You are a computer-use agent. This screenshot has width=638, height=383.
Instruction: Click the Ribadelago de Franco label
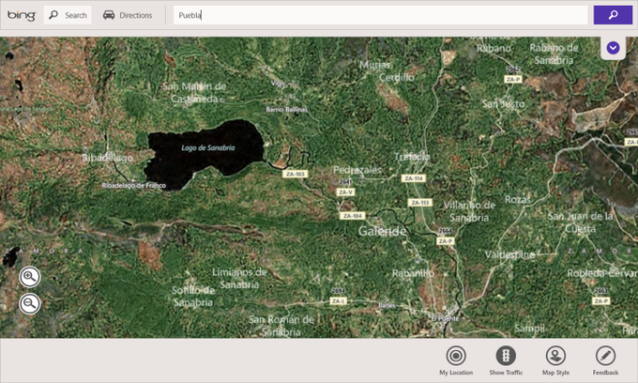[x=134, y=186]
